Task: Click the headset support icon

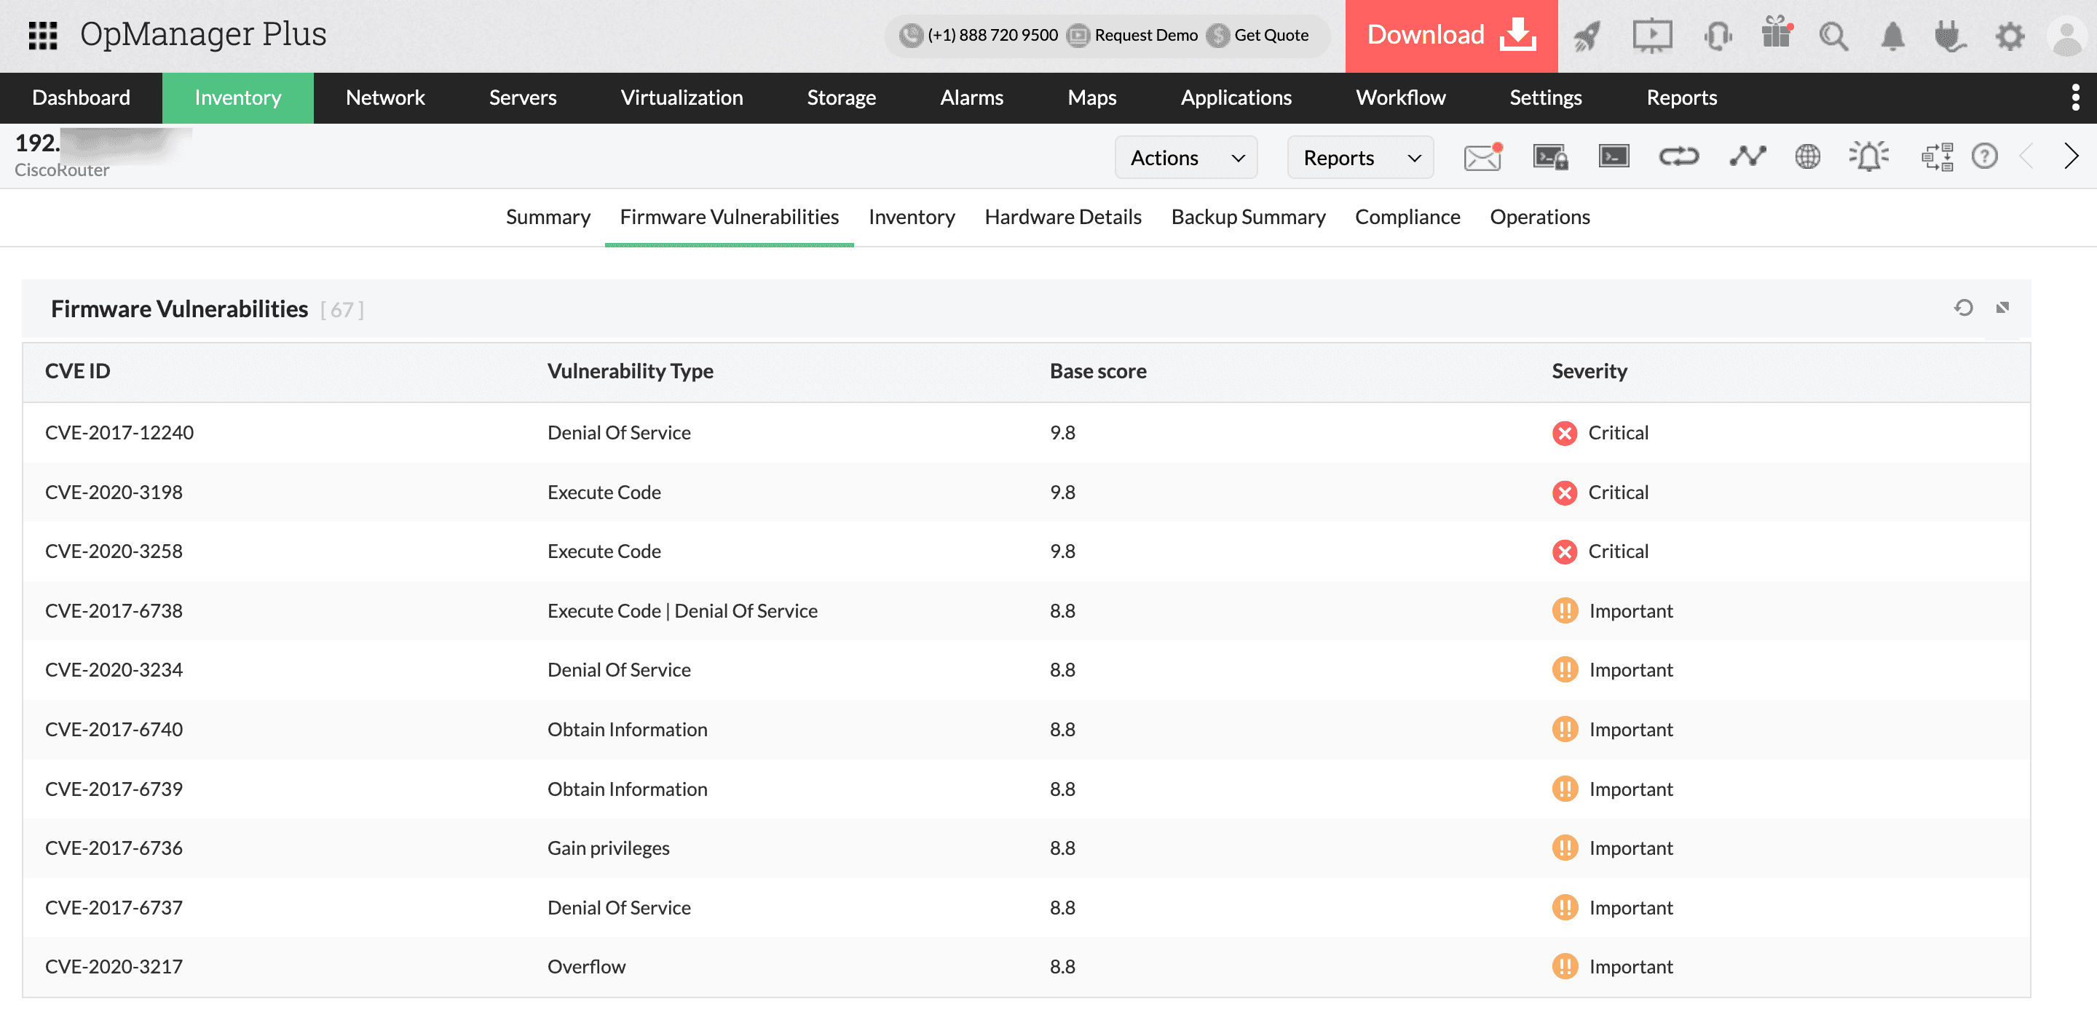Action: pos(1717,36)
